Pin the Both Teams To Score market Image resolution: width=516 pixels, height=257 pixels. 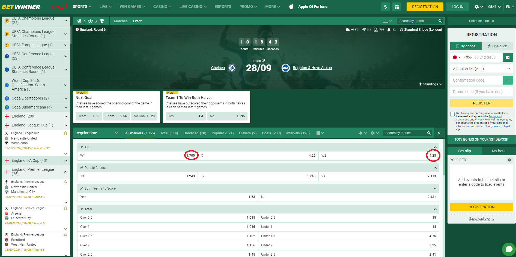pos(82,188)
